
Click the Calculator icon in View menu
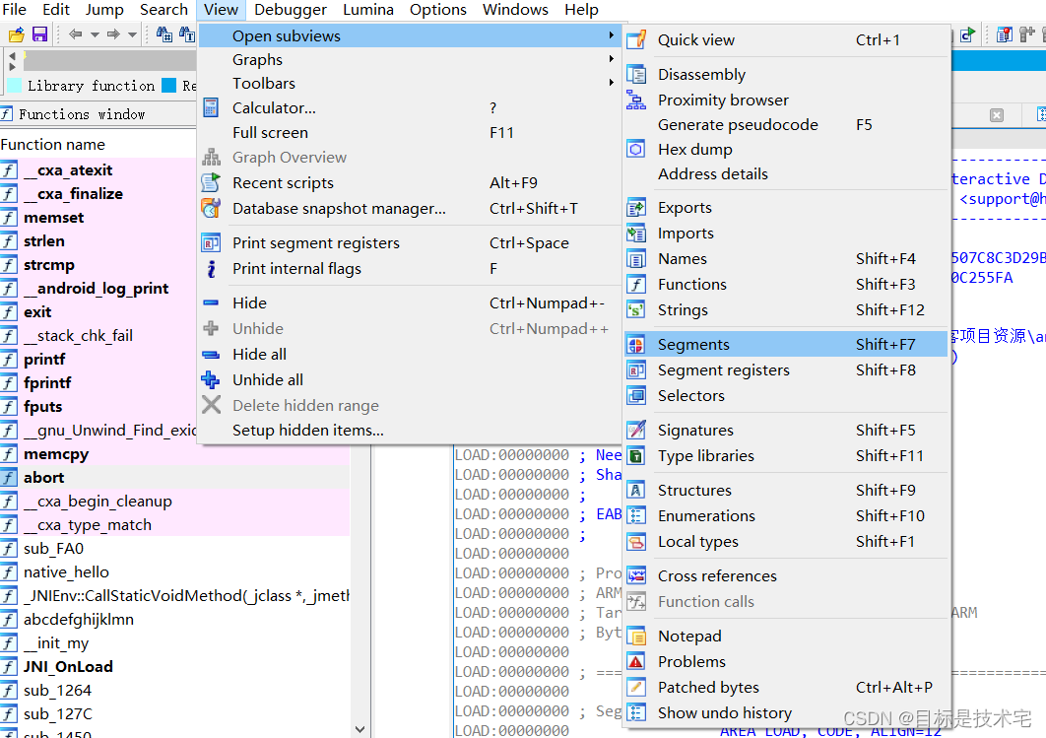click(211, 107)
